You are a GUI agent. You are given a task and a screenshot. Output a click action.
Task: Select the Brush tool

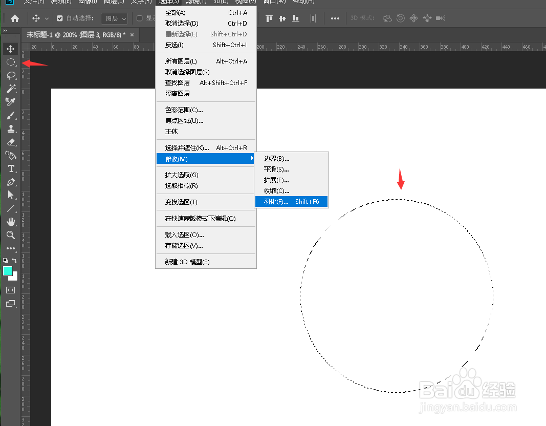tap(11, 115)
